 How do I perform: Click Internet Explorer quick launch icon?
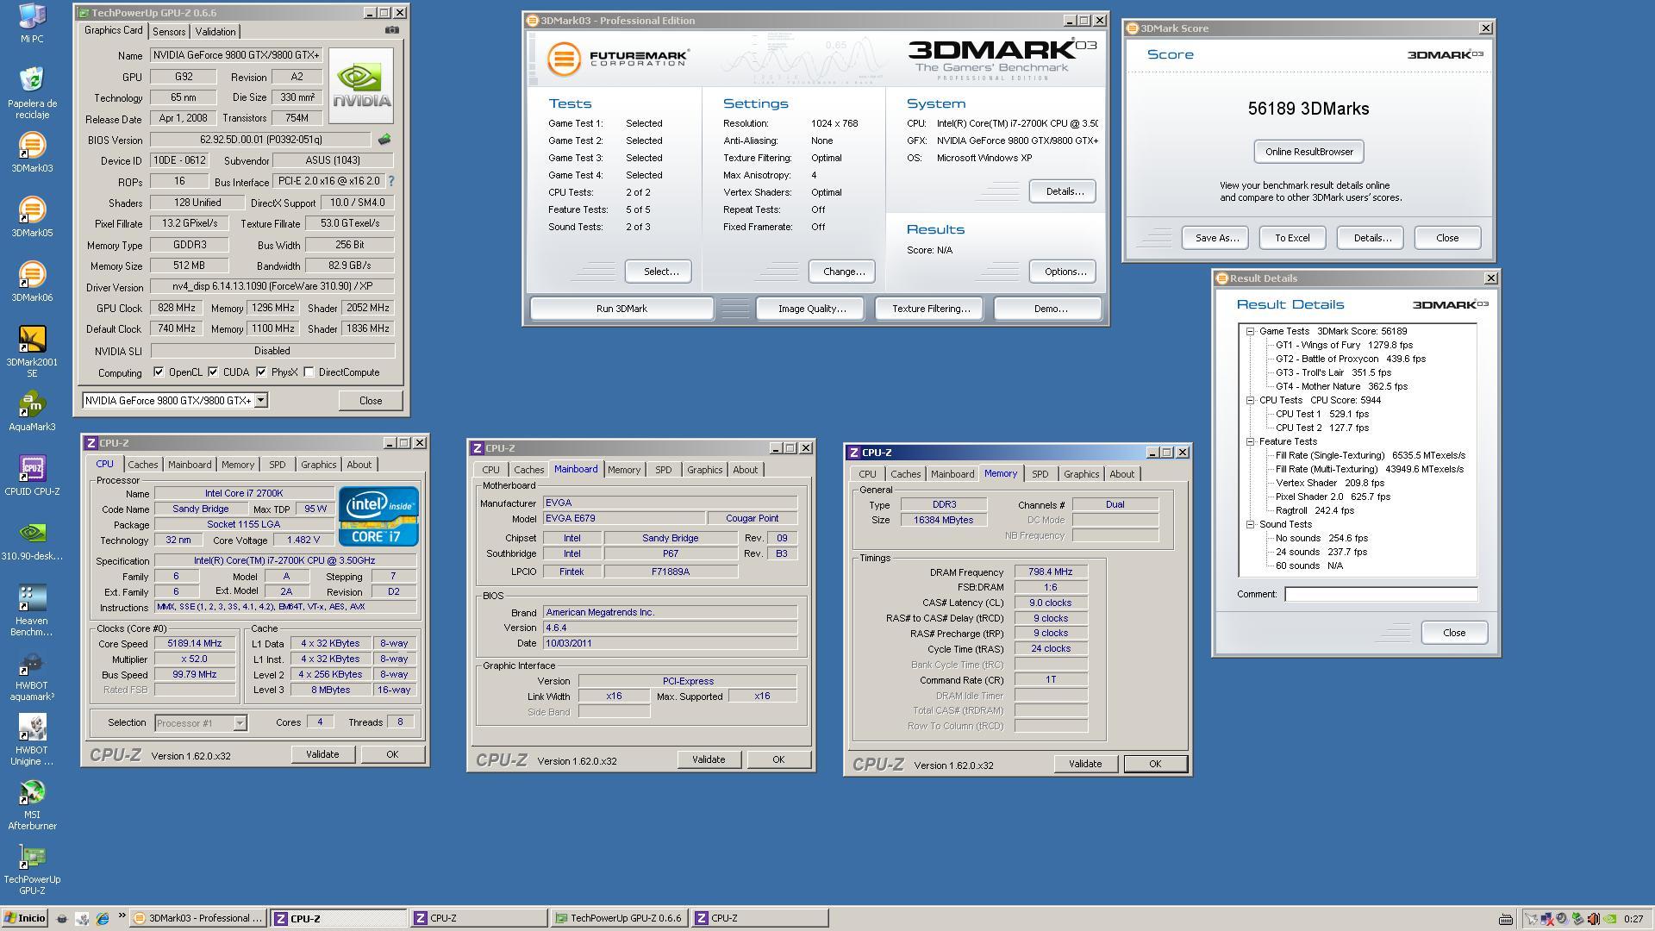tap(103, 919)
